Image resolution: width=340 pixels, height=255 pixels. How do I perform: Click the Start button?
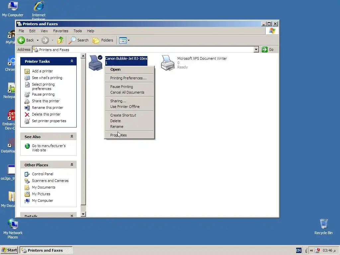click(9, 250)
